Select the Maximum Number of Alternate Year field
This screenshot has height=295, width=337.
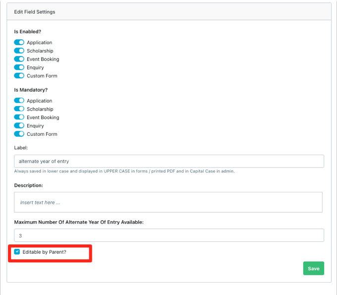coord(169,236)
